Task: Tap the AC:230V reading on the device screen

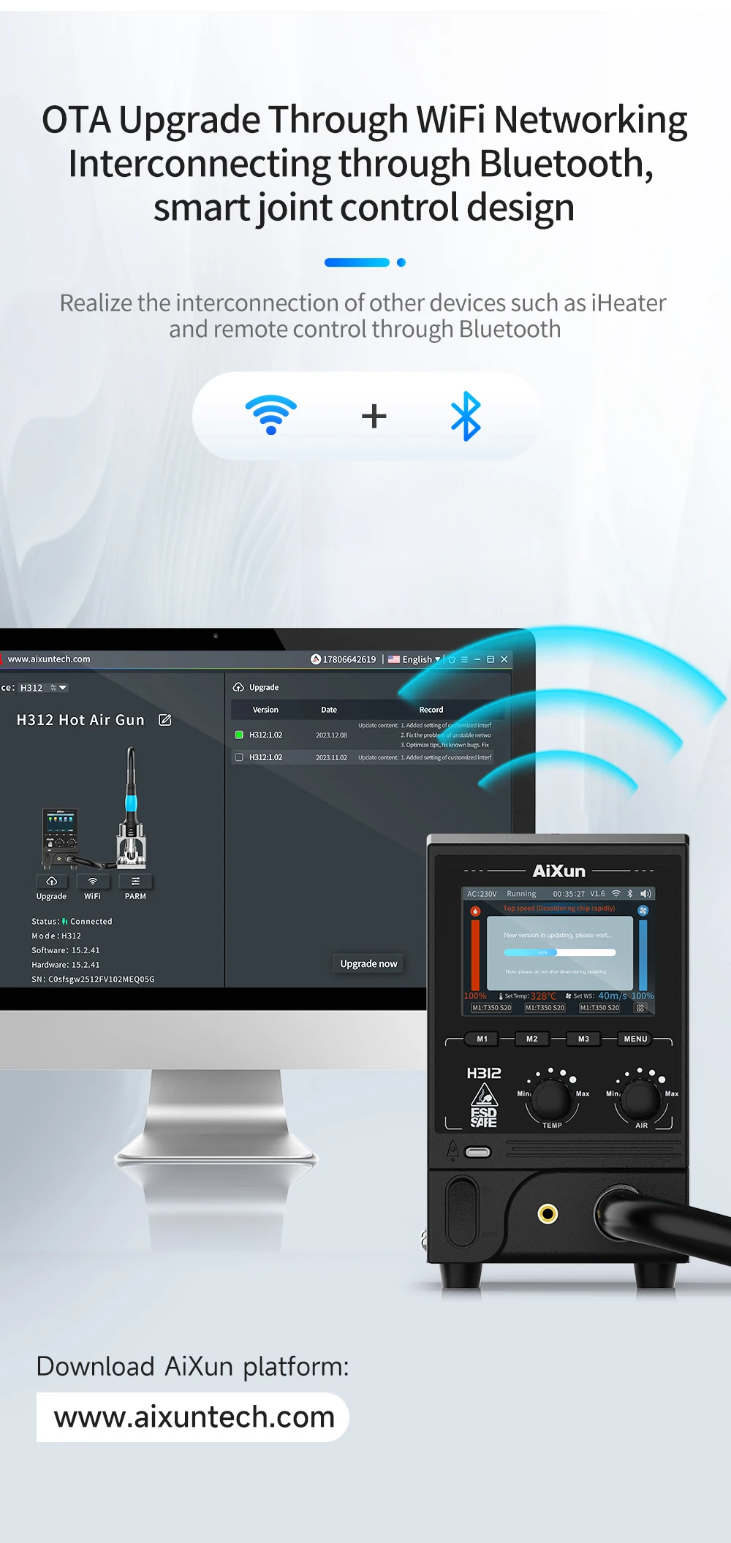Action: 482,894
